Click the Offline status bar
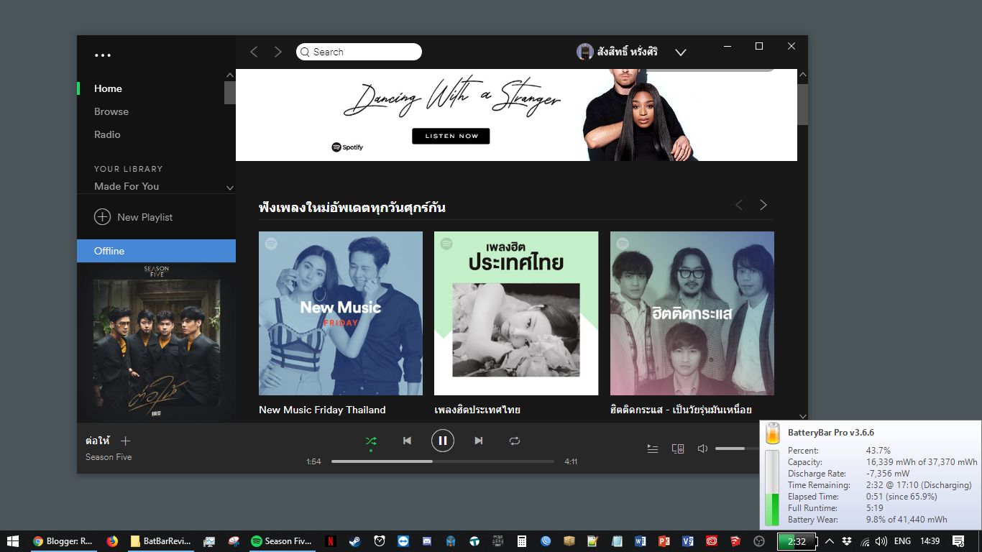The width and height of the screenshot is (982, 552). [x=156, y=251]
